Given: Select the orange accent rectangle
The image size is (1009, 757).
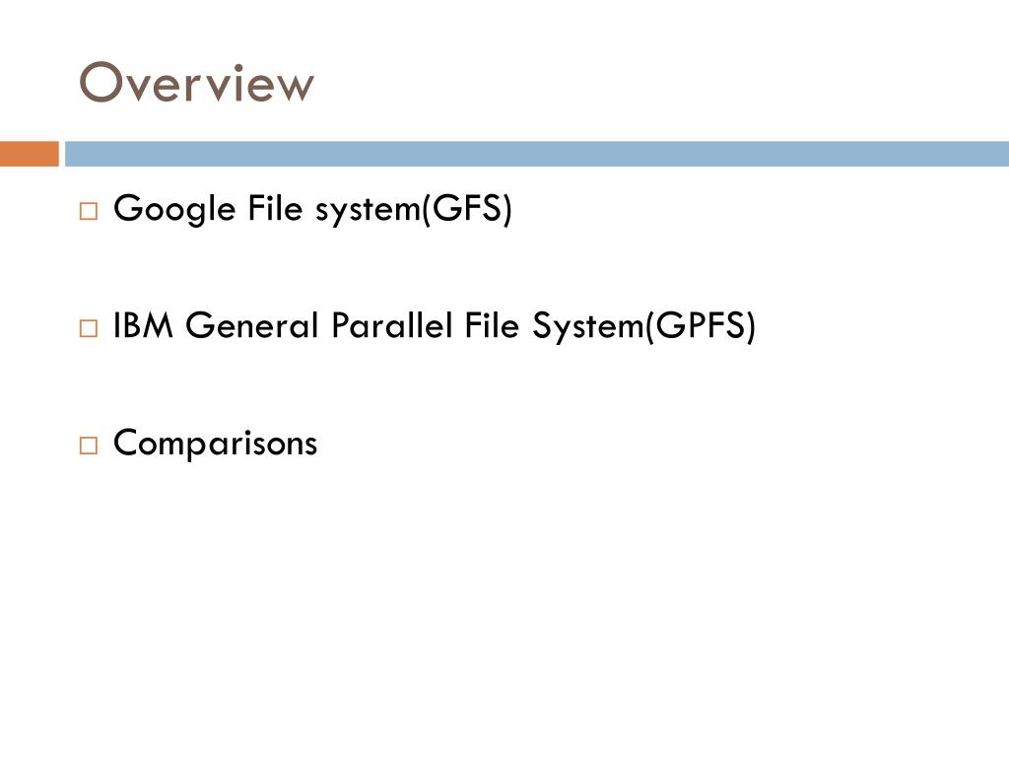Looking at the screenshot, I should point(29,154).
